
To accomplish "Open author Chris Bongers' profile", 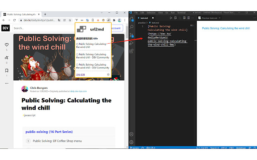I will tap(39, 88).
